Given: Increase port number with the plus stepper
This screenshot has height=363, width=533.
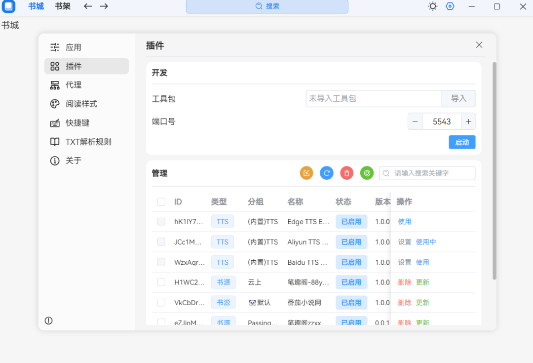Looking at the screenshot, I should coord(468,121).
